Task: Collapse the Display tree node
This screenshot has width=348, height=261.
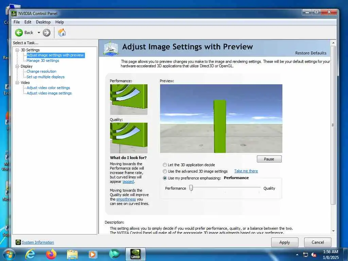Action: [17, 66]
